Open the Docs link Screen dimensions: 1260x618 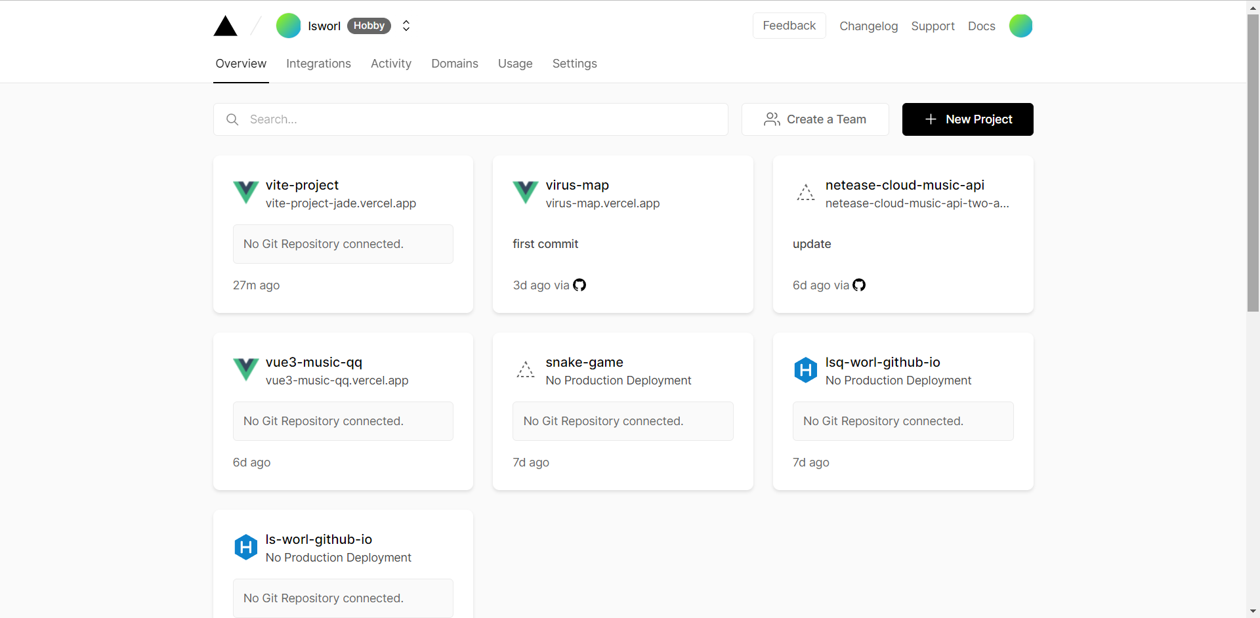pos(981,26)
